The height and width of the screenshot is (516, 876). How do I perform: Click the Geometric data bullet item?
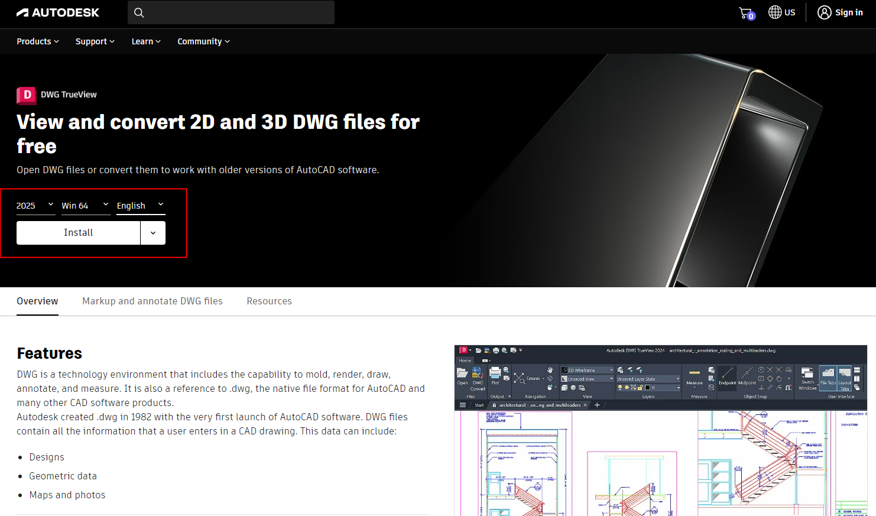[x=63, y=476]
